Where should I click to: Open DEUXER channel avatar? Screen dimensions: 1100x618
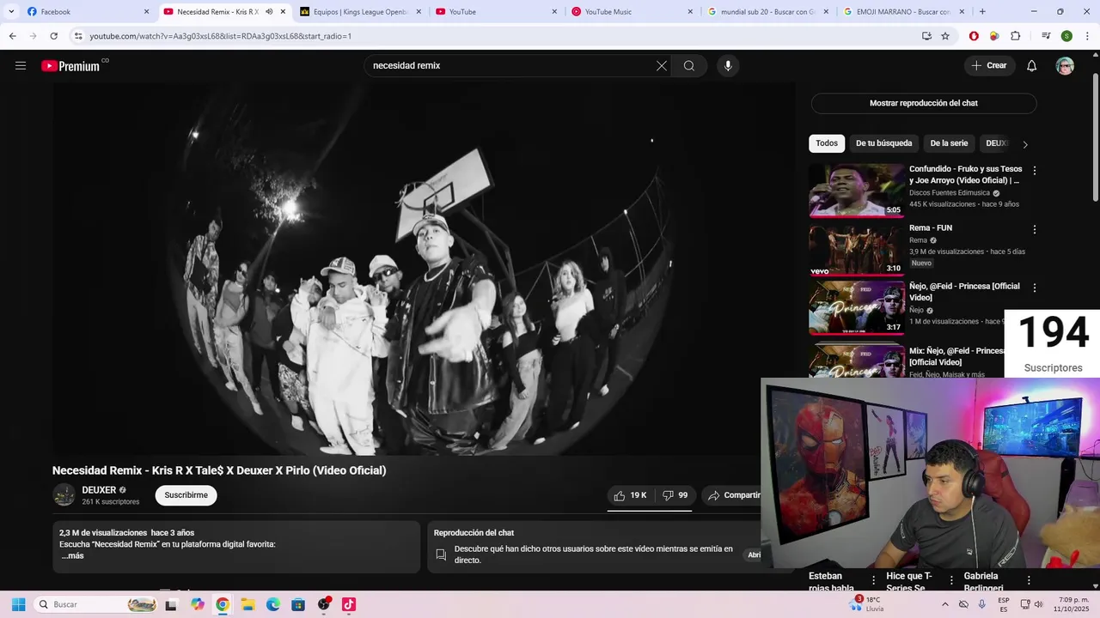(64, 495)
